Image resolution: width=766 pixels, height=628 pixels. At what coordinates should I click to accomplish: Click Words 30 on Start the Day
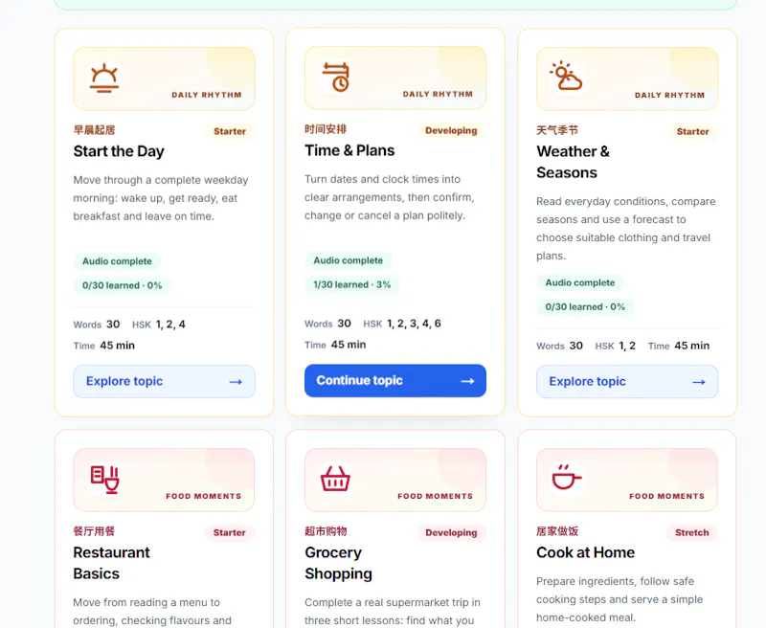(x=97, y=325)
